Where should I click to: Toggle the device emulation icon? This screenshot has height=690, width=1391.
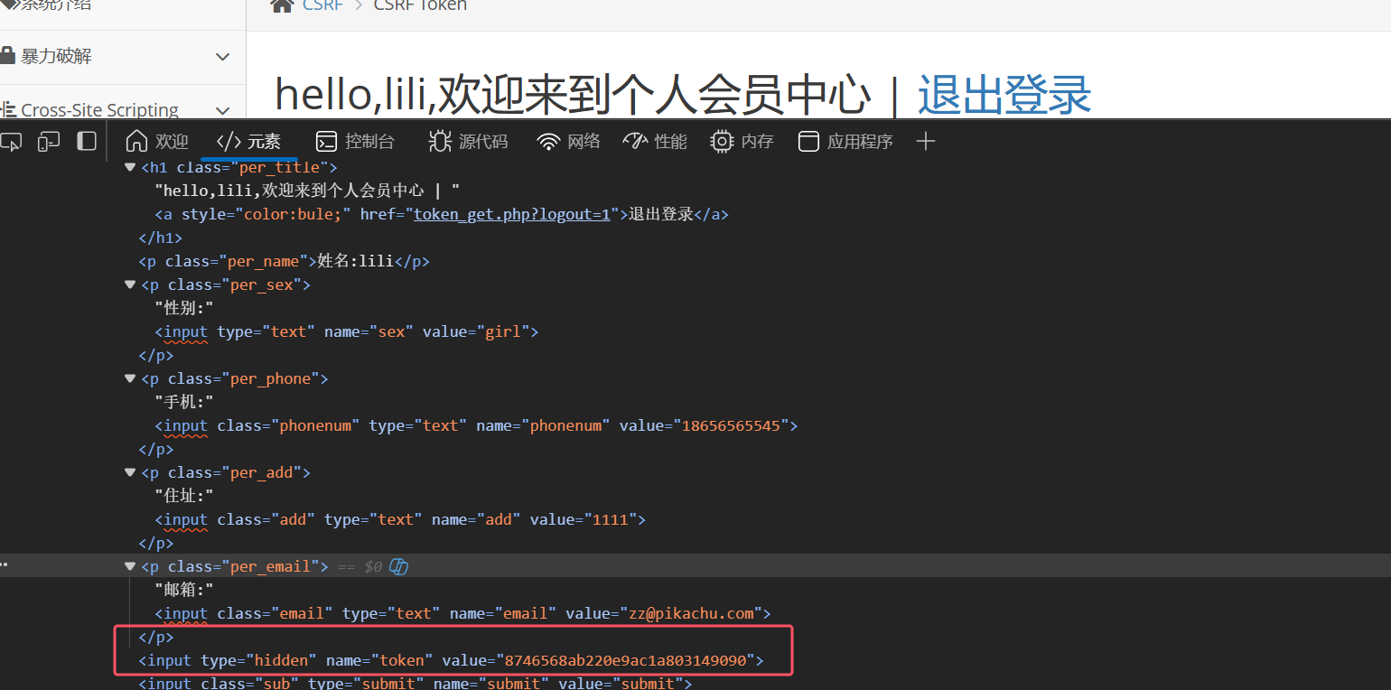49,142
